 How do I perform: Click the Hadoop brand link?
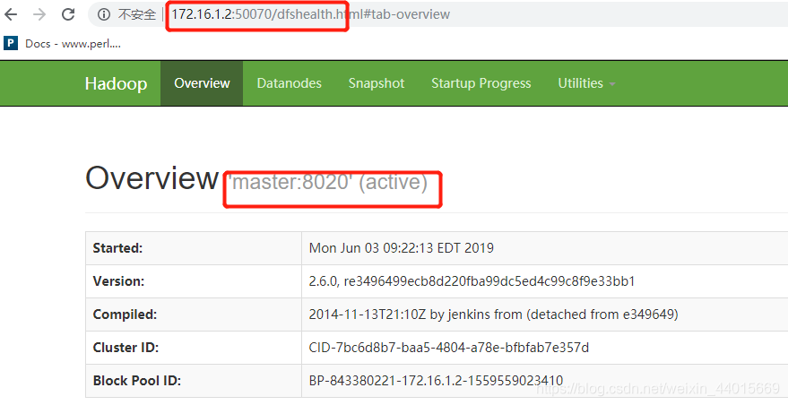click(116, 83)
